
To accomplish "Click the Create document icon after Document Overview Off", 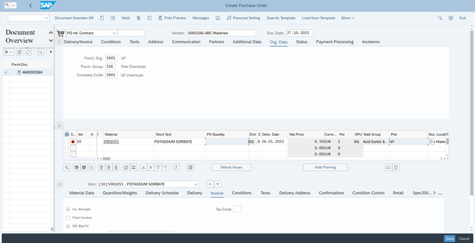I will (x=102, y=18).
